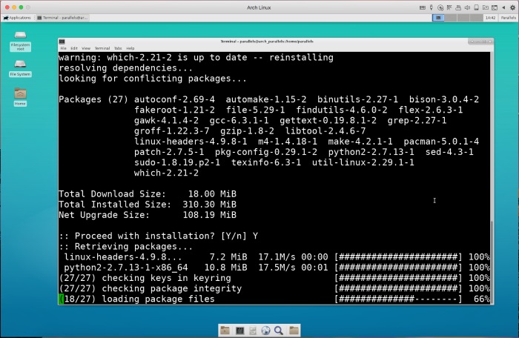Click the Parallels microphone icon
This screenshot has width=519, height=338.
point(432,7)
